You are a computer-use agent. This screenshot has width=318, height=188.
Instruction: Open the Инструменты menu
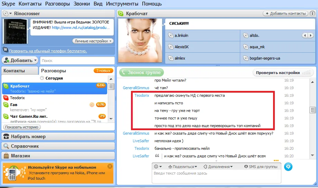(x=122, y=4)
